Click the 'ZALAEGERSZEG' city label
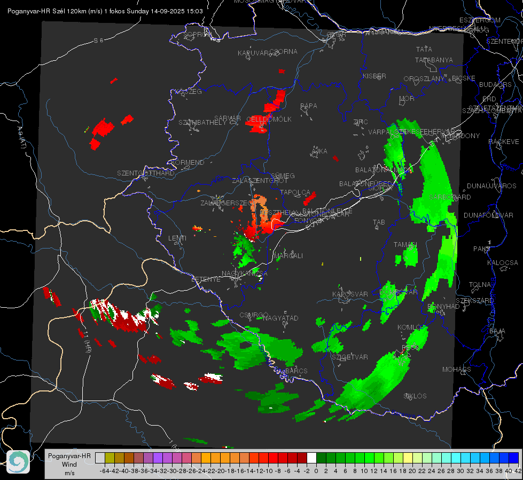 pos(227,203)
